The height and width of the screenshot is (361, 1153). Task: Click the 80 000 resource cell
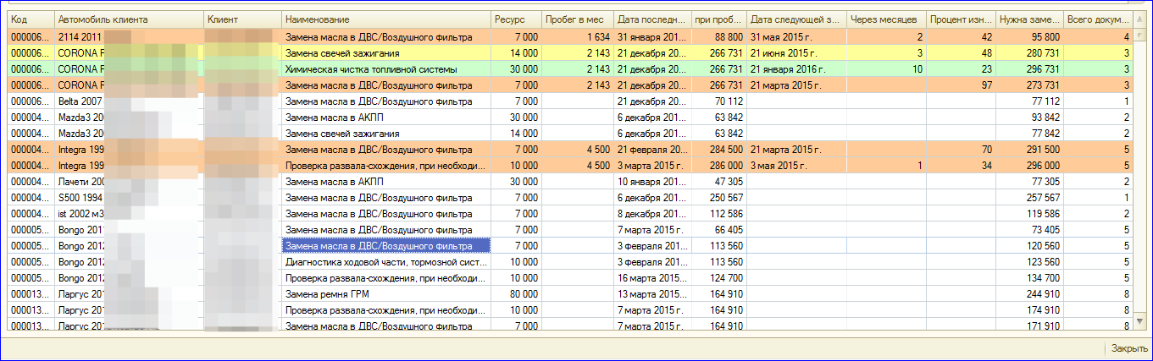[x=517, y=294]
